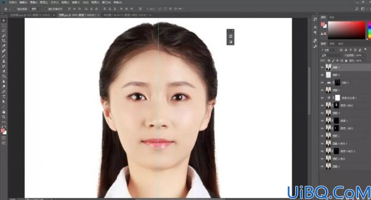Select the Dodge tool

[x=4, y=86]
